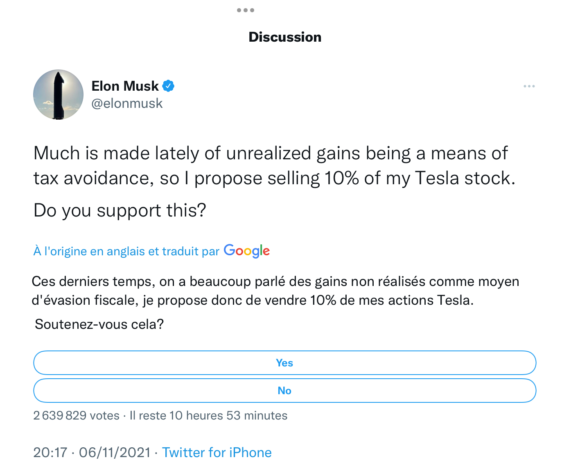Visit the @elonmusk handle
The width and height of the screenshot is (571, 471).
127,104
